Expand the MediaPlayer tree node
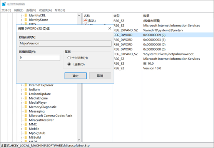Viewport: 214px width, 148px height. pyautogui.click(x=21, y=103)
